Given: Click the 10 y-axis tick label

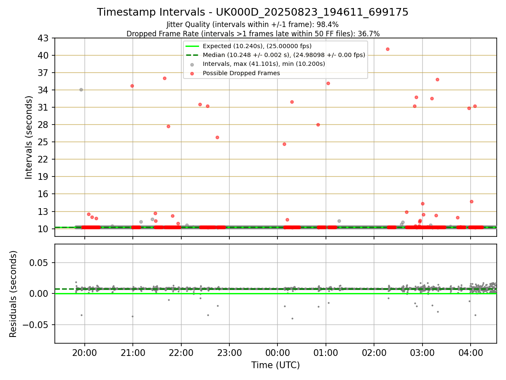Looking at the screenshot, I should [x=44, y=229].
